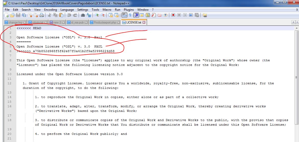Undo the last edit with Undo arrow
This screenshot has width=299, height=142.
(69, 15)
